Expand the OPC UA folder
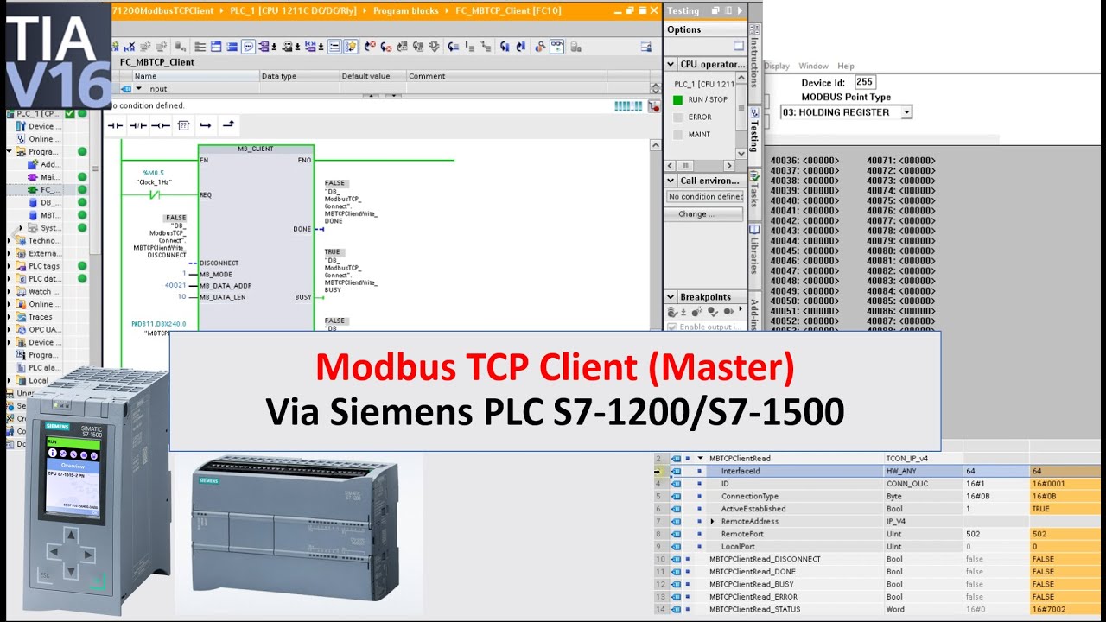The width and height of the screenshot is (1106, 622). pyautogui.click(x=10, y=329)
